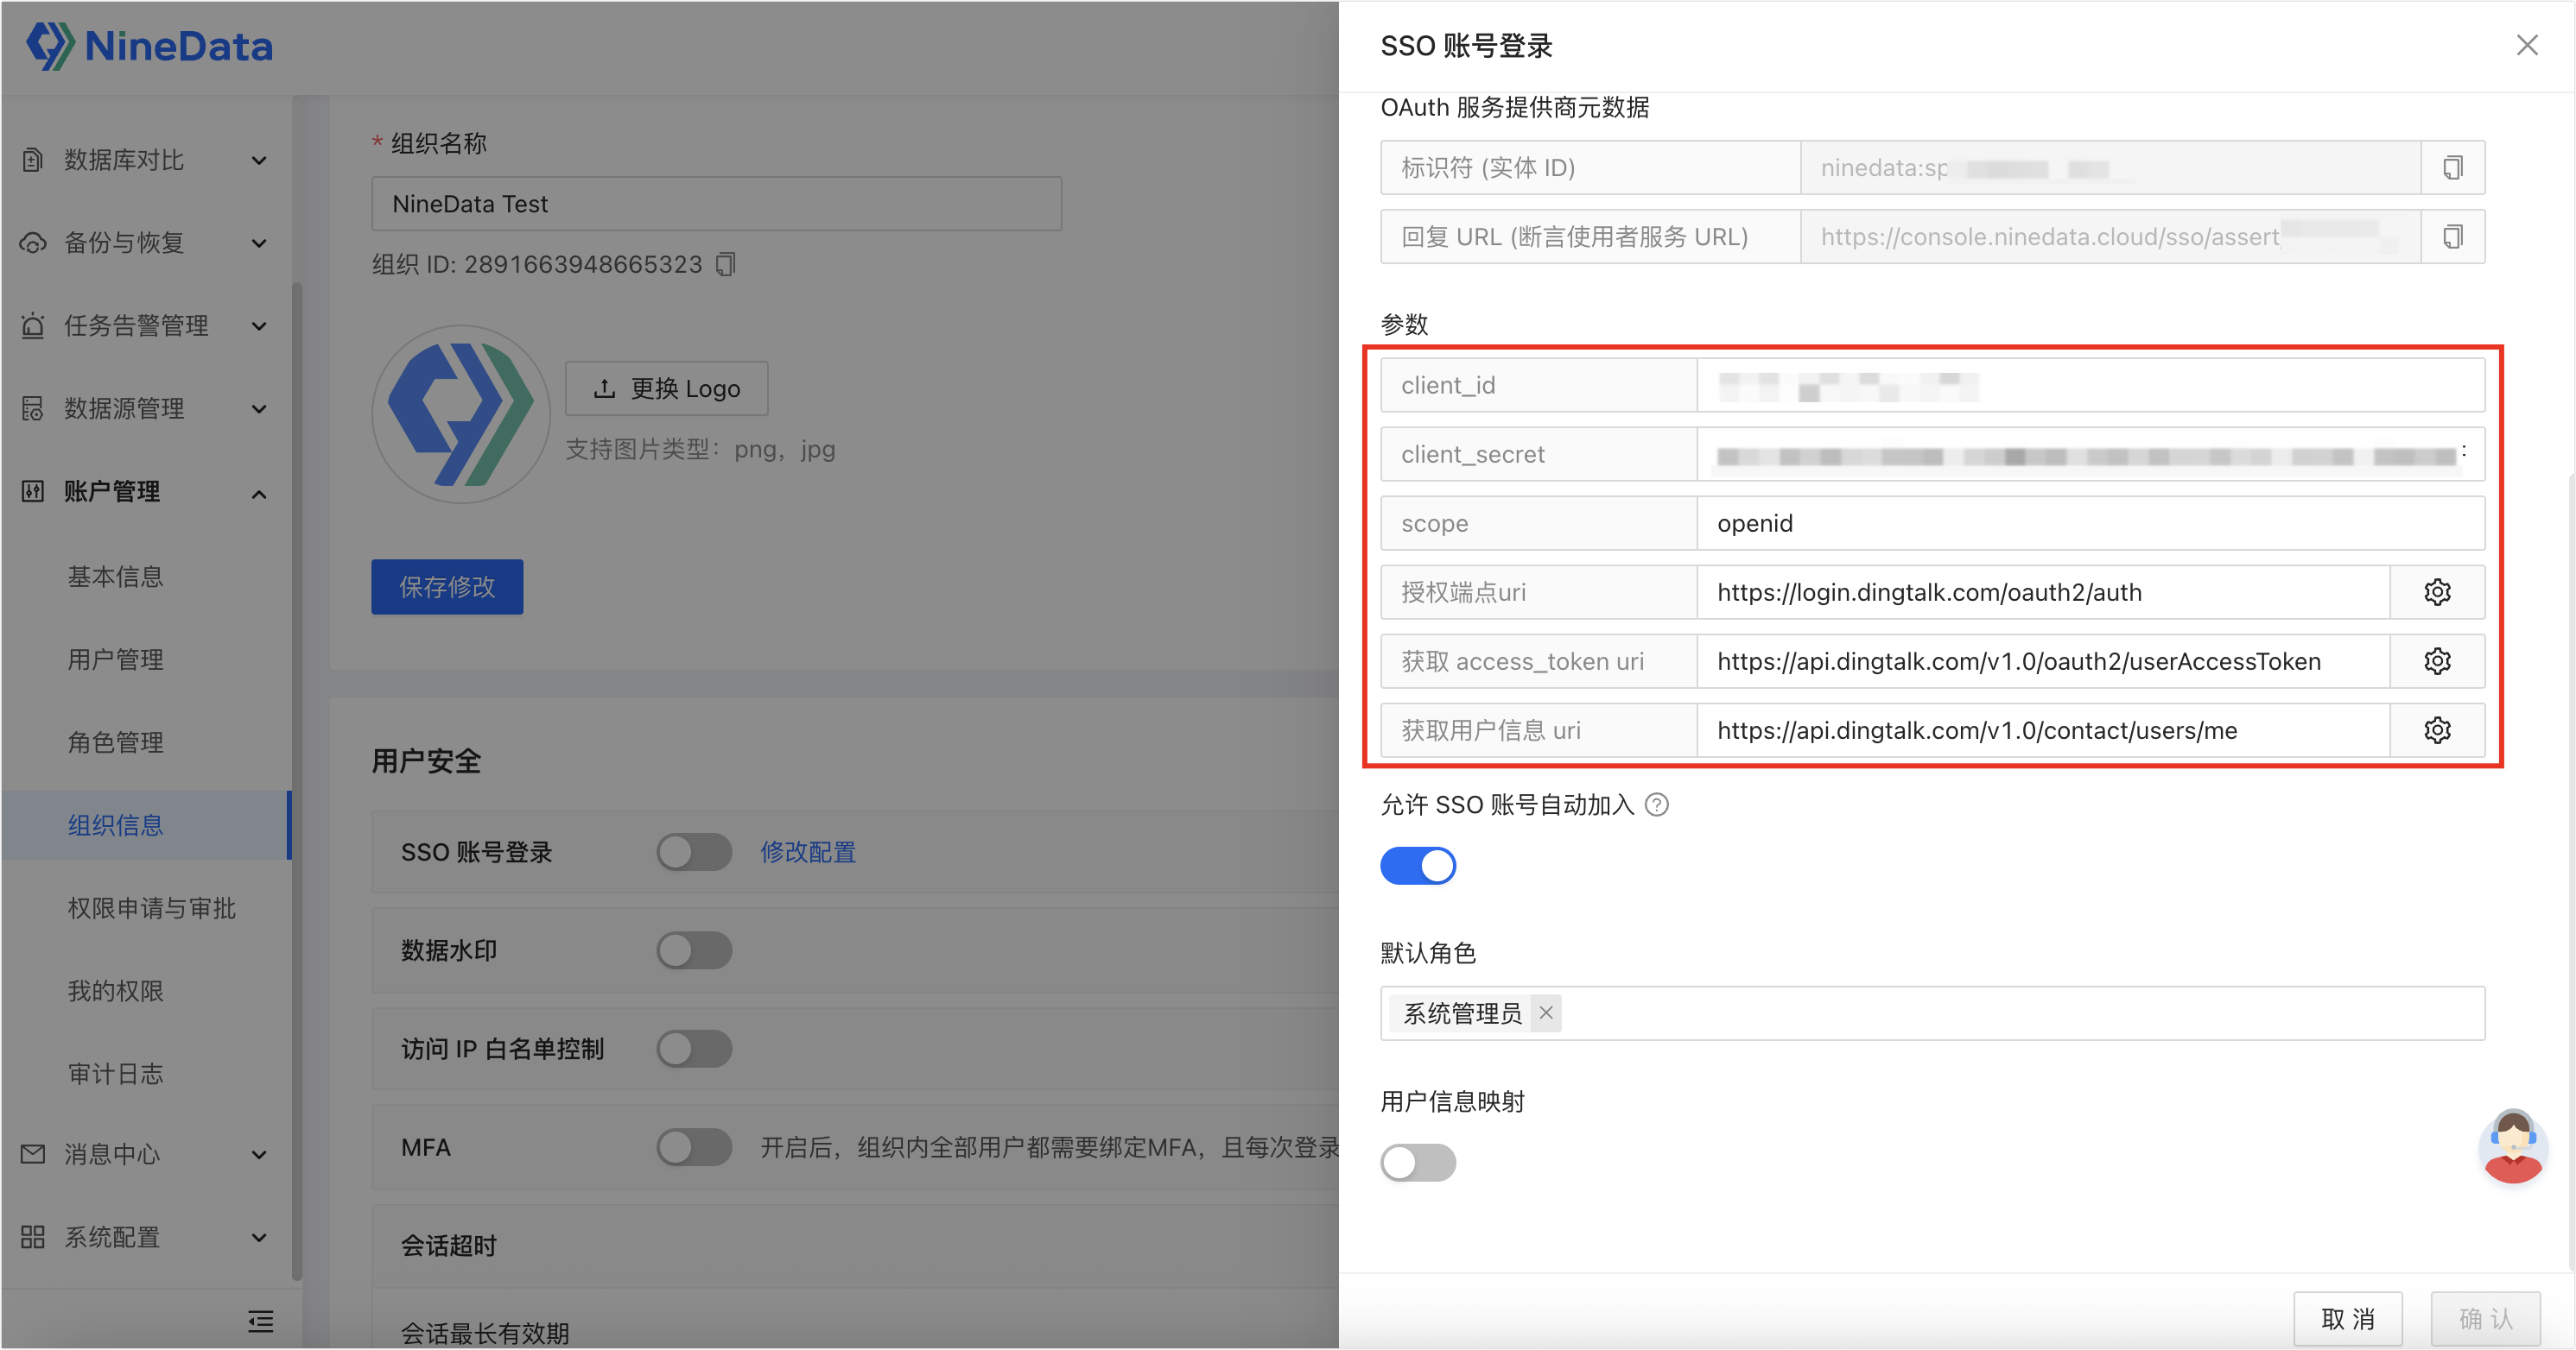This screenshot has height=1350, width=2576.
Task: Open the customer support avatar chat
Action: click(2512, 1145)
